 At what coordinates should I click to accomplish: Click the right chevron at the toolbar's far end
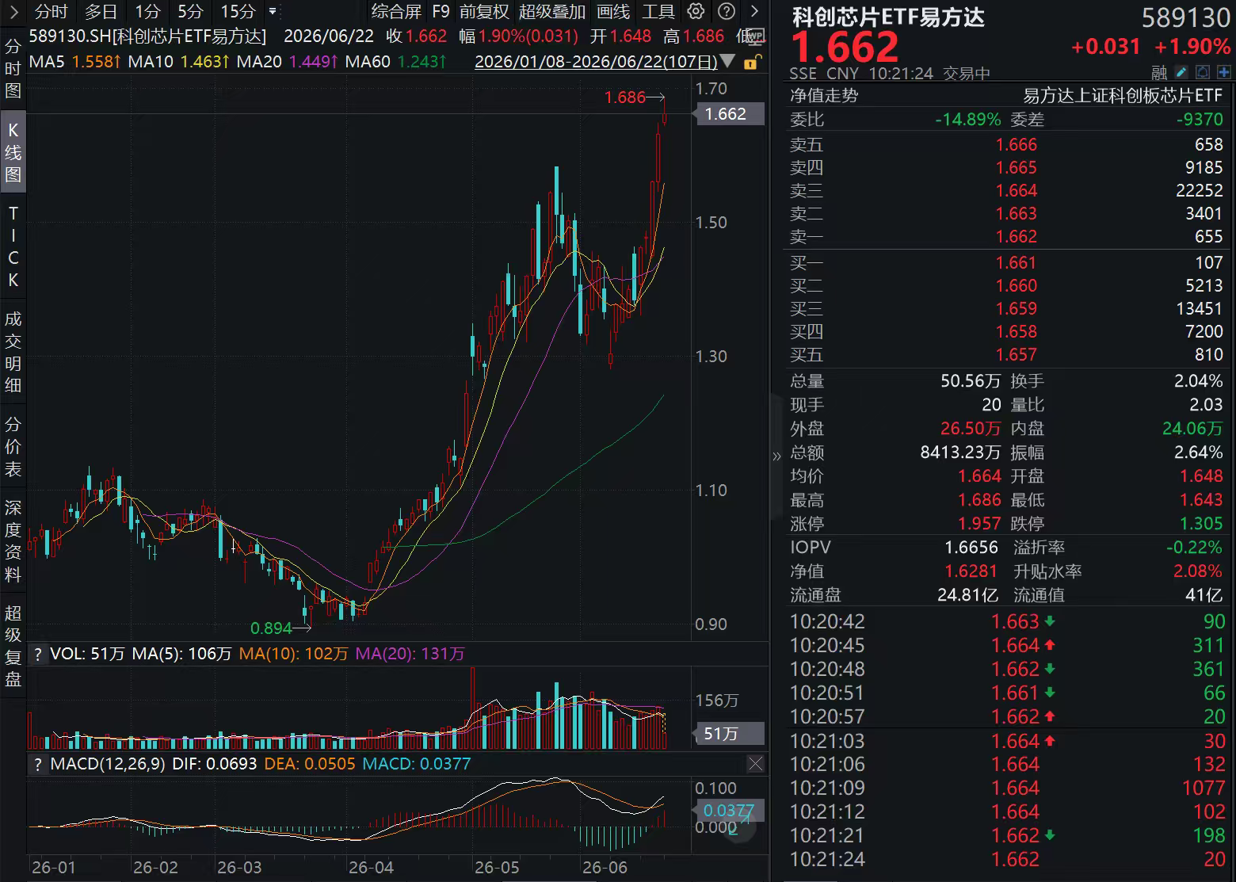pyautogui.click(x=754, y=11)
